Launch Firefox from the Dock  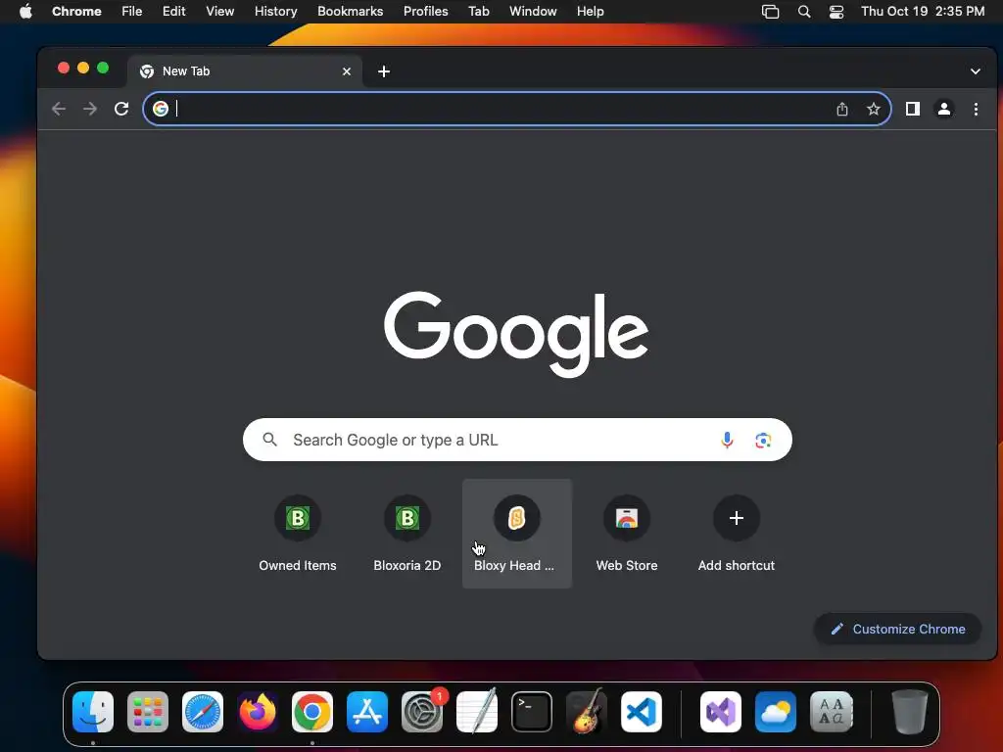tap(258, 712)
